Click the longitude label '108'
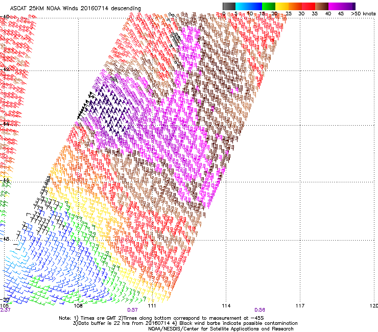Image resolution: width=378 pixels, height=332 pixels. point(78,306)
